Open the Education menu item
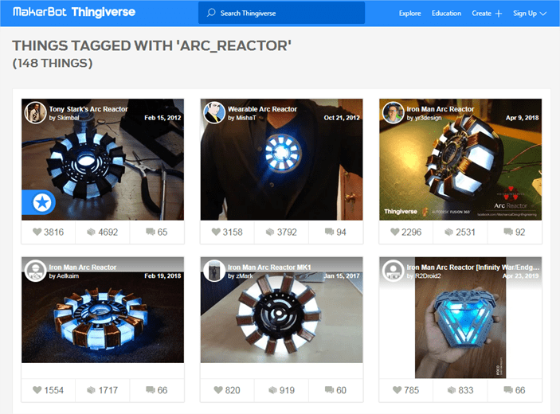 [446, 14]
